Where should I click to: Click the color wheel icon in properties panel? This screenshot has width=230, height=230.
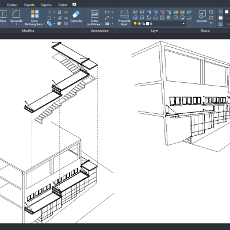[221, 11]
